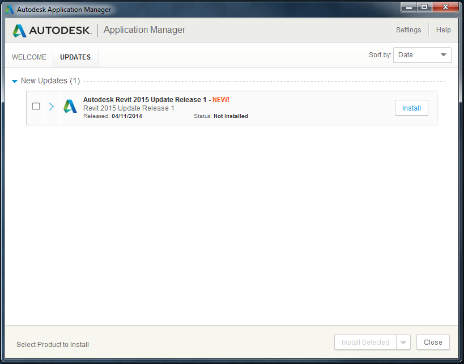Image resolution: width=464 pixels, height=364 pixels.
Task: Collapse the New Updates section
Action: pyautogui.click(x=15, y=81)
